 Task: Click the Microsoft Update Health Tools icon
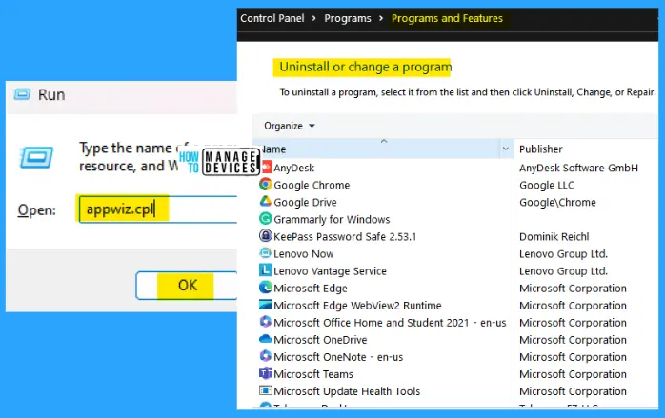coord(266,390)
